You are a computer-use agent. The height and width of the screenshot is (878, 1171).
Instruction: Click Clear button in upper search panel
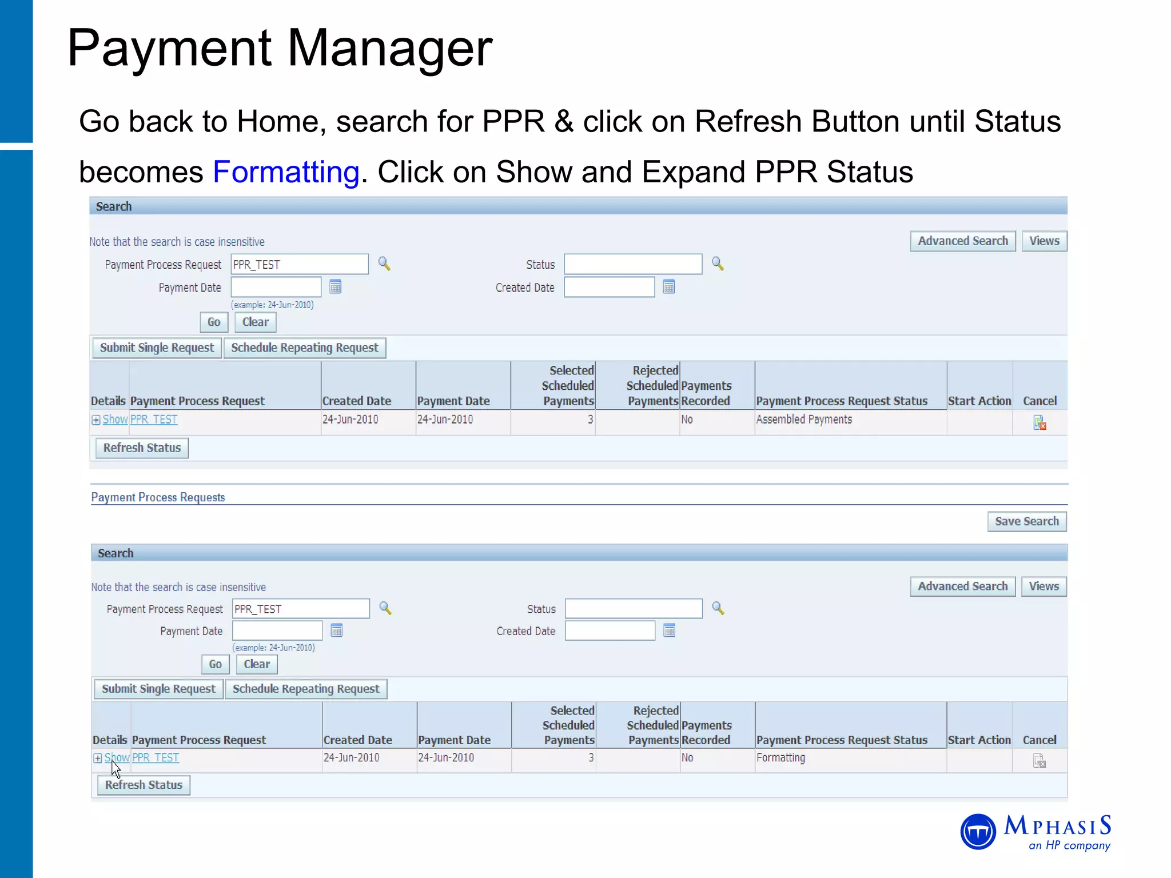[x=256, y=322]
